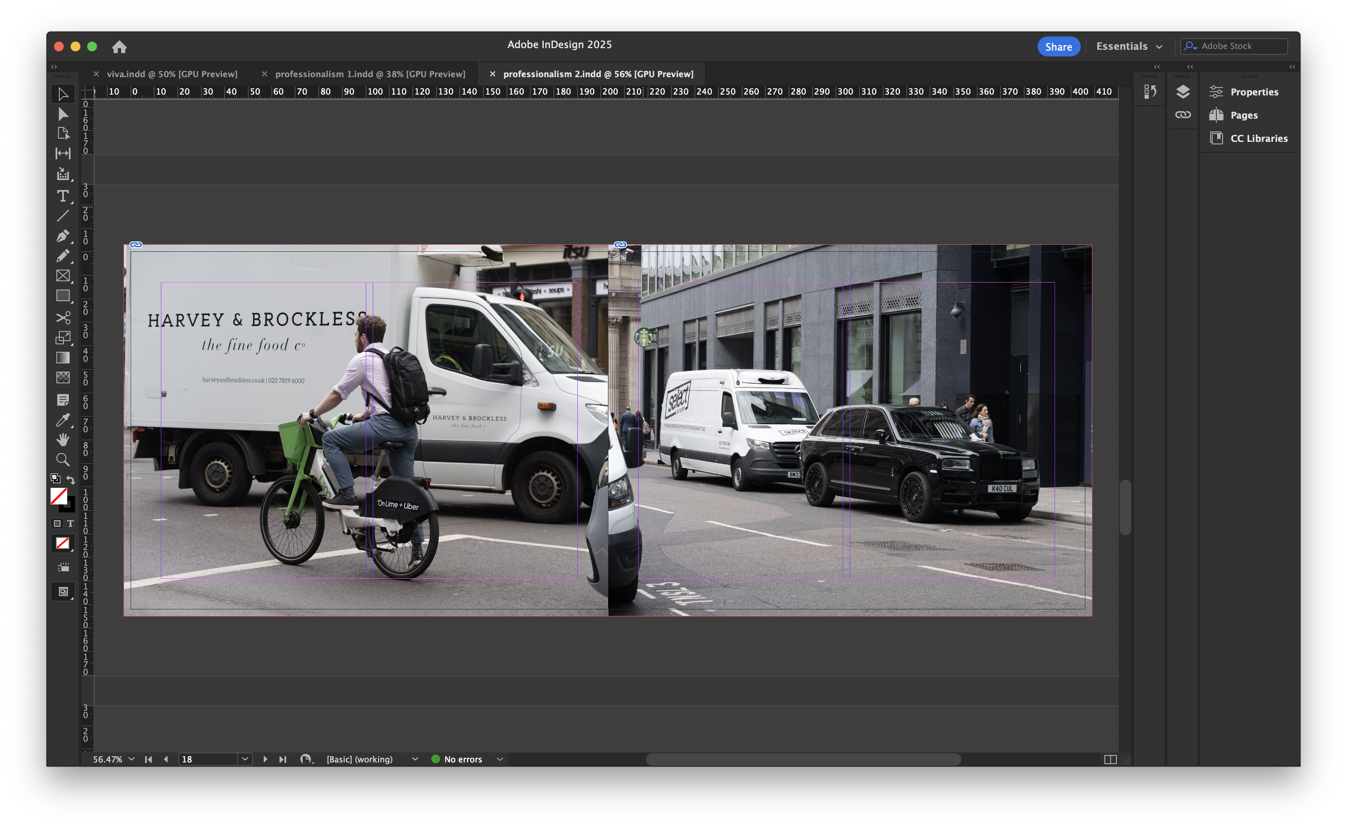Click Default Fill and Stroke icon
This screenshot has height=828, width=1347.
[55, 479]
